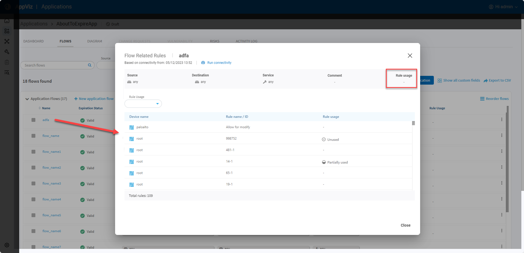This screenshot has height=253, width=524.
Task: Check the flow_name3 checkbox
Action: pos(33,183)
